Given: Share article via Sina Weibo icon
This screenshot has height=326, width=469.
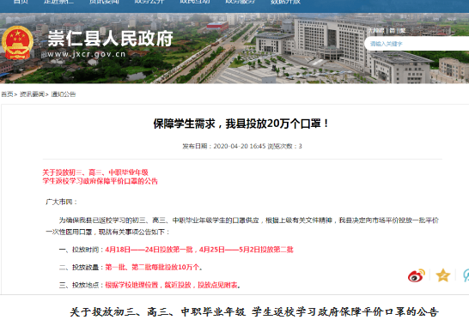Looking at the screenshot, I should point(417,275).
